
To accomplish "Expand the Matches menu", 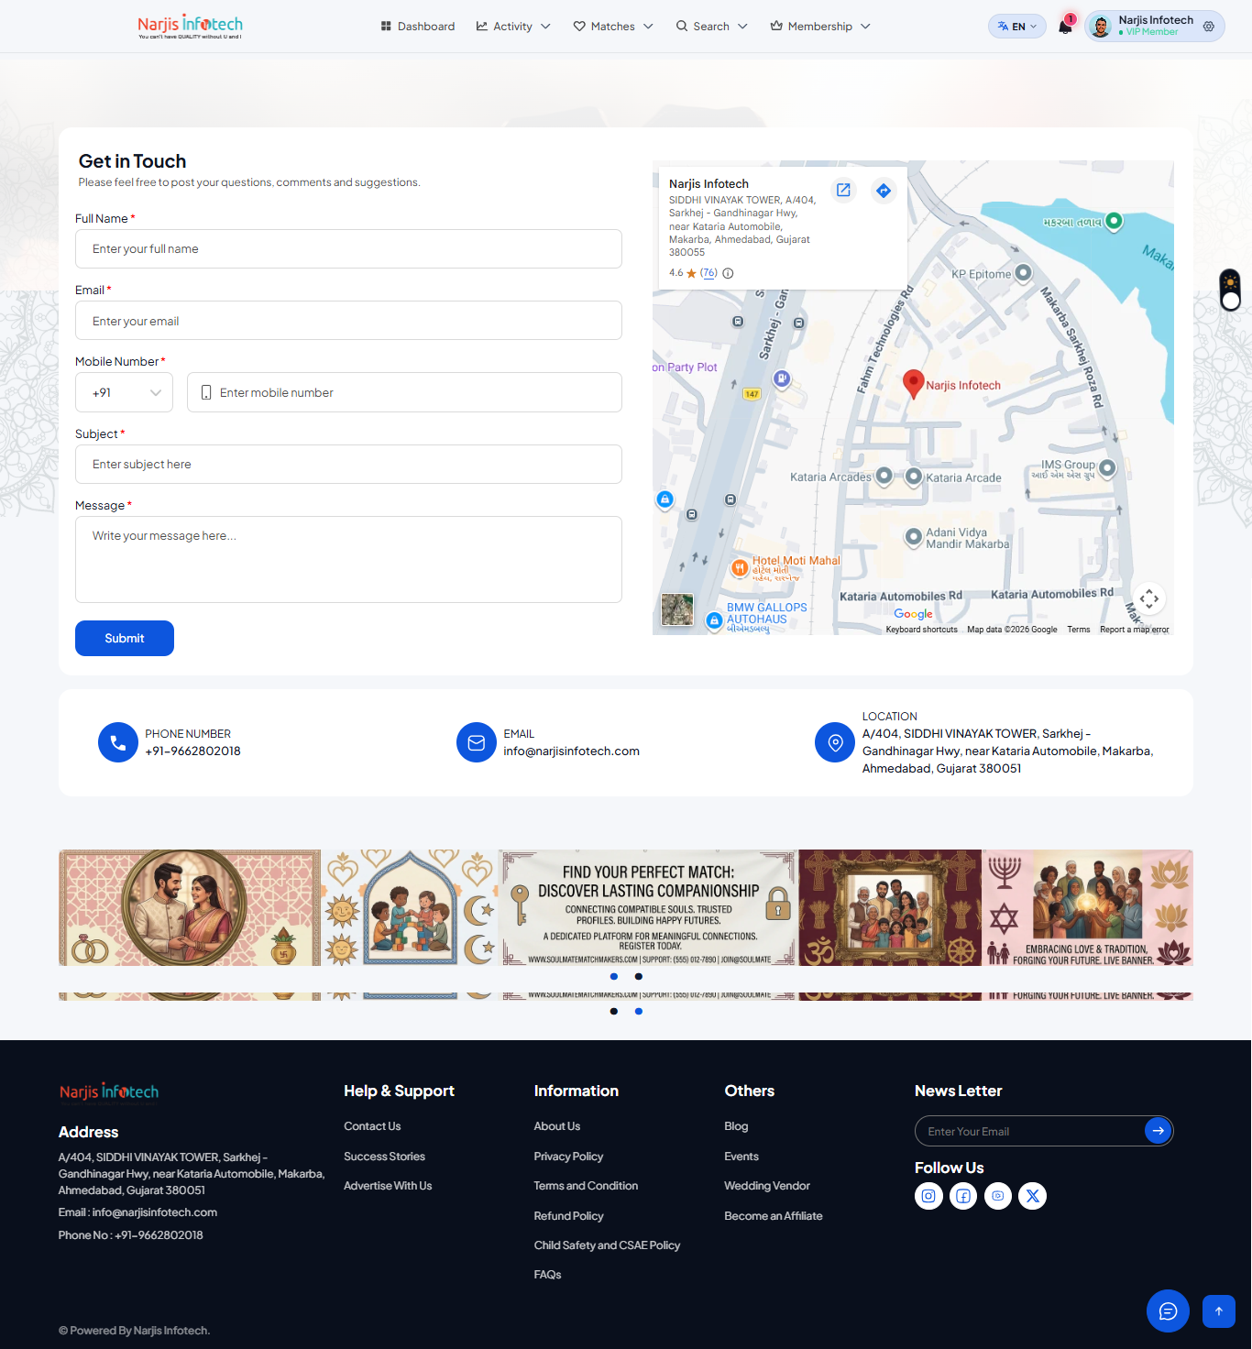I will [x=613, y=27].
